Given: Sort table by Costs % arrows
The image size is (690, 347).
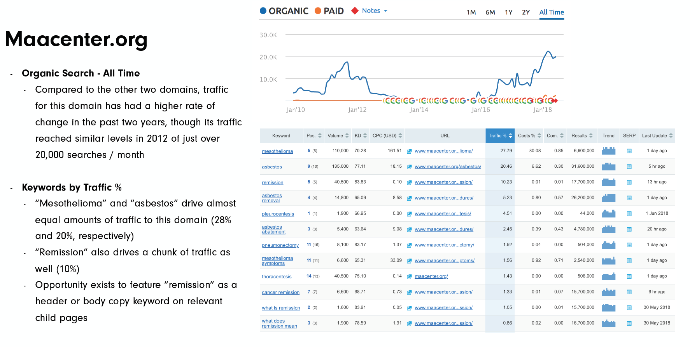Looking at the screenshot, I should coord(539,135).
